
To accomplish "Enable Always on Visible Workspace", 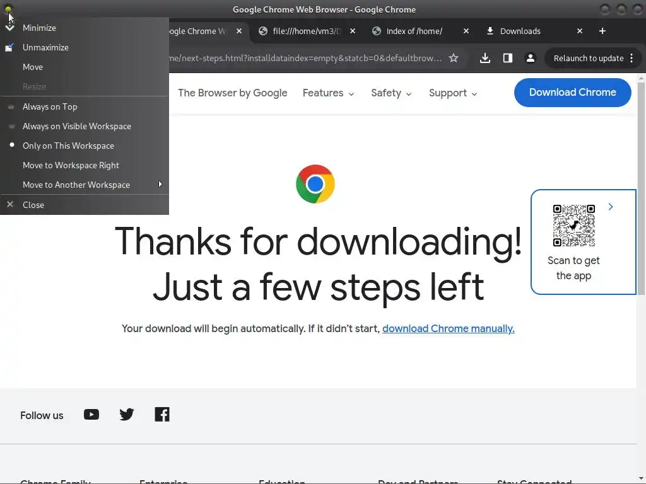I will pyautogui.click(x=85, y=126).
